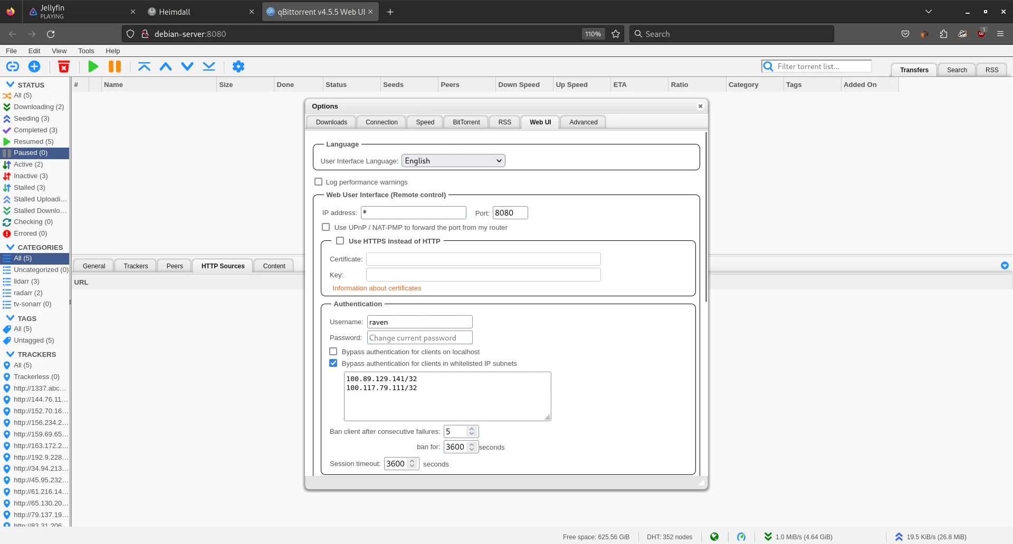Click the red Remove torrent icon
This screenshot has height=544, width=1013.
click(x=64, y=66)
